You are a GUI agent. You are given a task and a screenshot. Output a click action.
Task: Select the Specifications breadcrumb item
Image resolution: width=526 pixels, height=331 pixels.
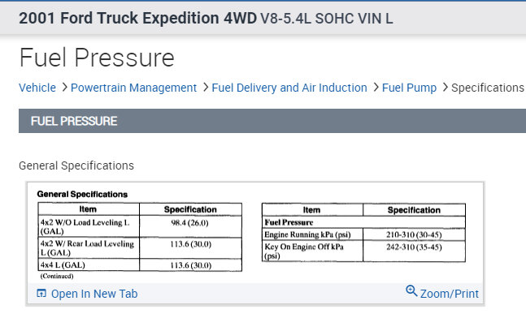[x=488, y=88]
